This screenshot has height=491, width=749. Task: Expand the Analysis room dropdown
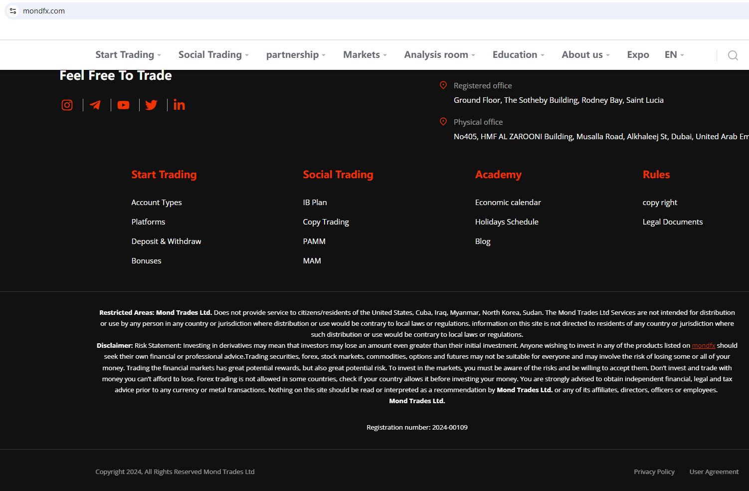(439, 55)
